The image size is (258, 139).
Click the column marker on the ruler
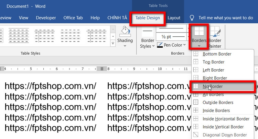click(x=102, y=69)
